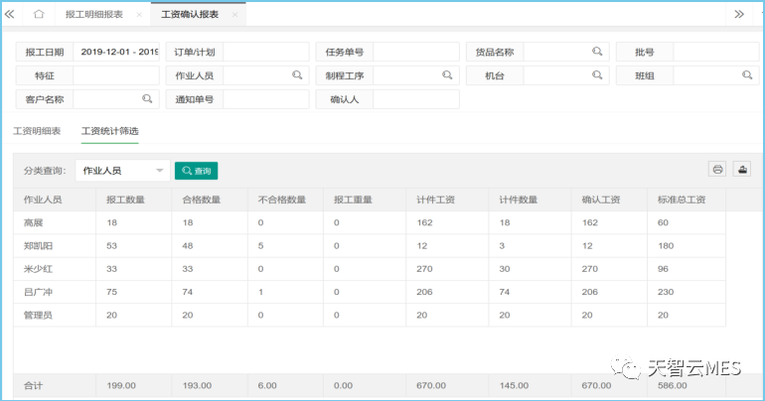Switch to 报工明细报表 tab
Viewport: 765px width, 401px height.
click(94, 14)
